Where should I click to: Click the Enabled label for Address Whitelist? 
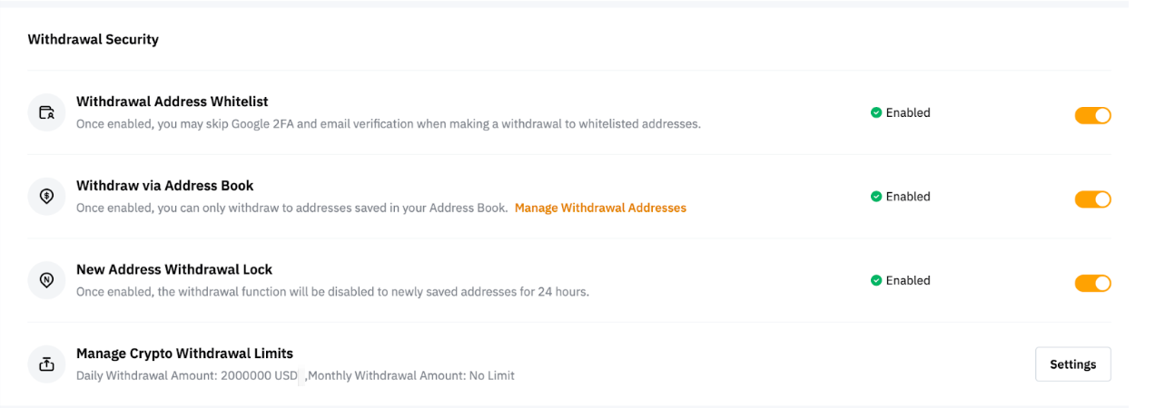(x=908, y=113)
